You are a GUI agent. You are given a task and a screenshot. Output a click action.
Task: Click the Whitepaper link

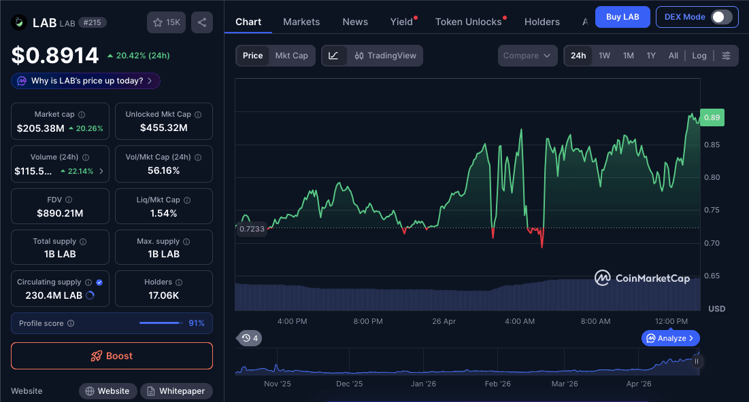click(176, 390)
